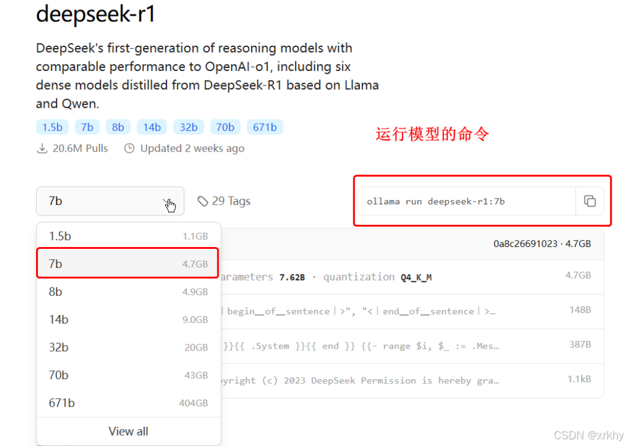Click the 671b blue tag badge
This screenshot has height=446, width=626.
(x=265, y=127)
